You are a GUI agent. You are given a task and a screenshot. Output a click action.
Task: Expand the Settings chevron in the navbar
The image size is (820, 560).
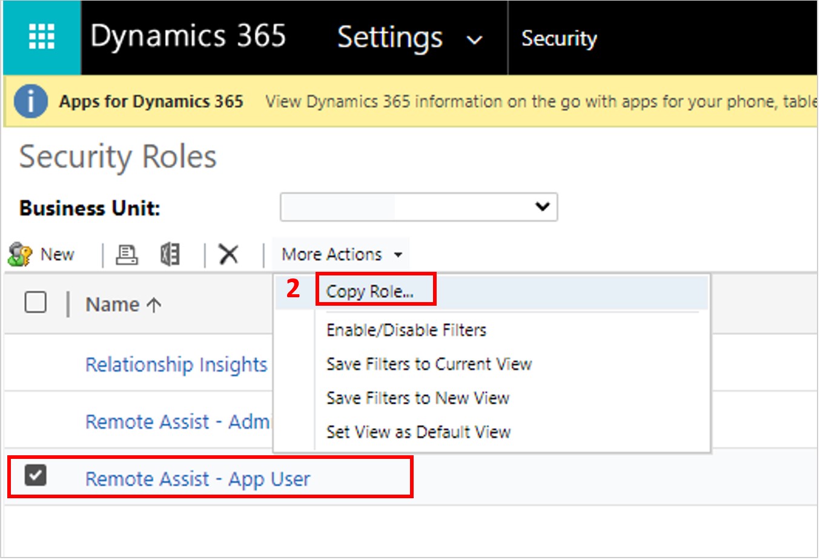pos(474,40)
